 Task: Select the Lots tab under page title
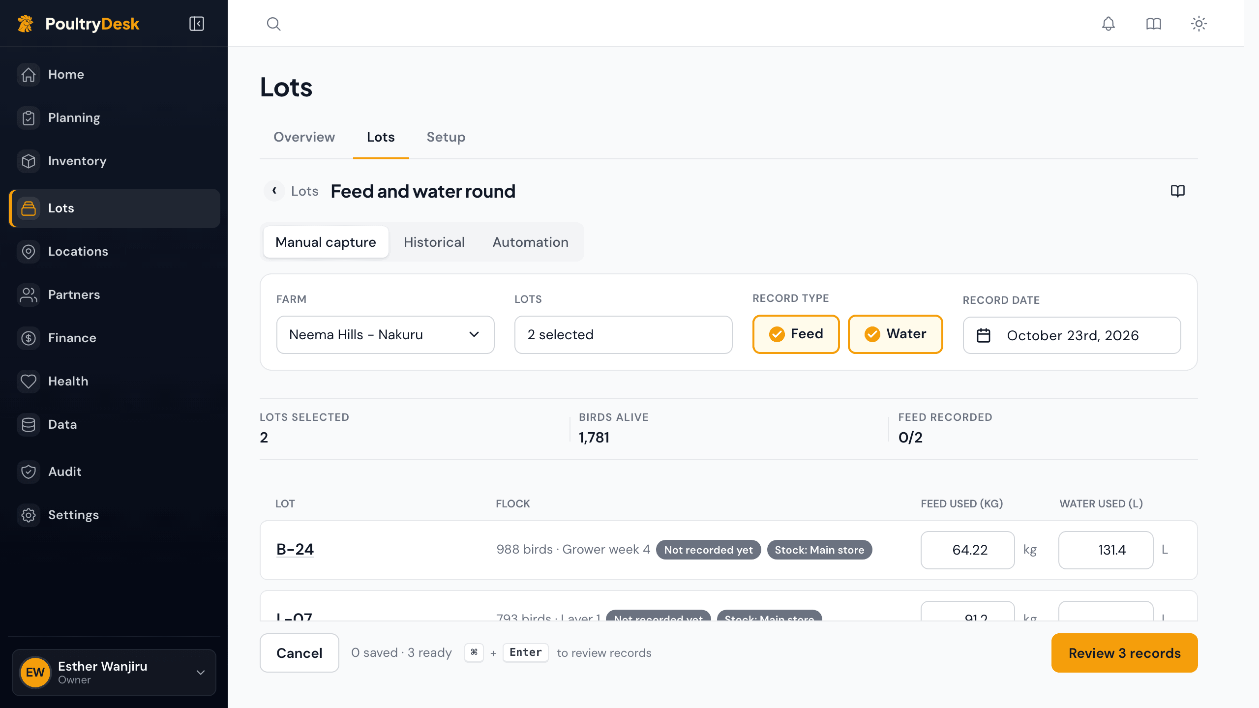[x=381, y=137]
